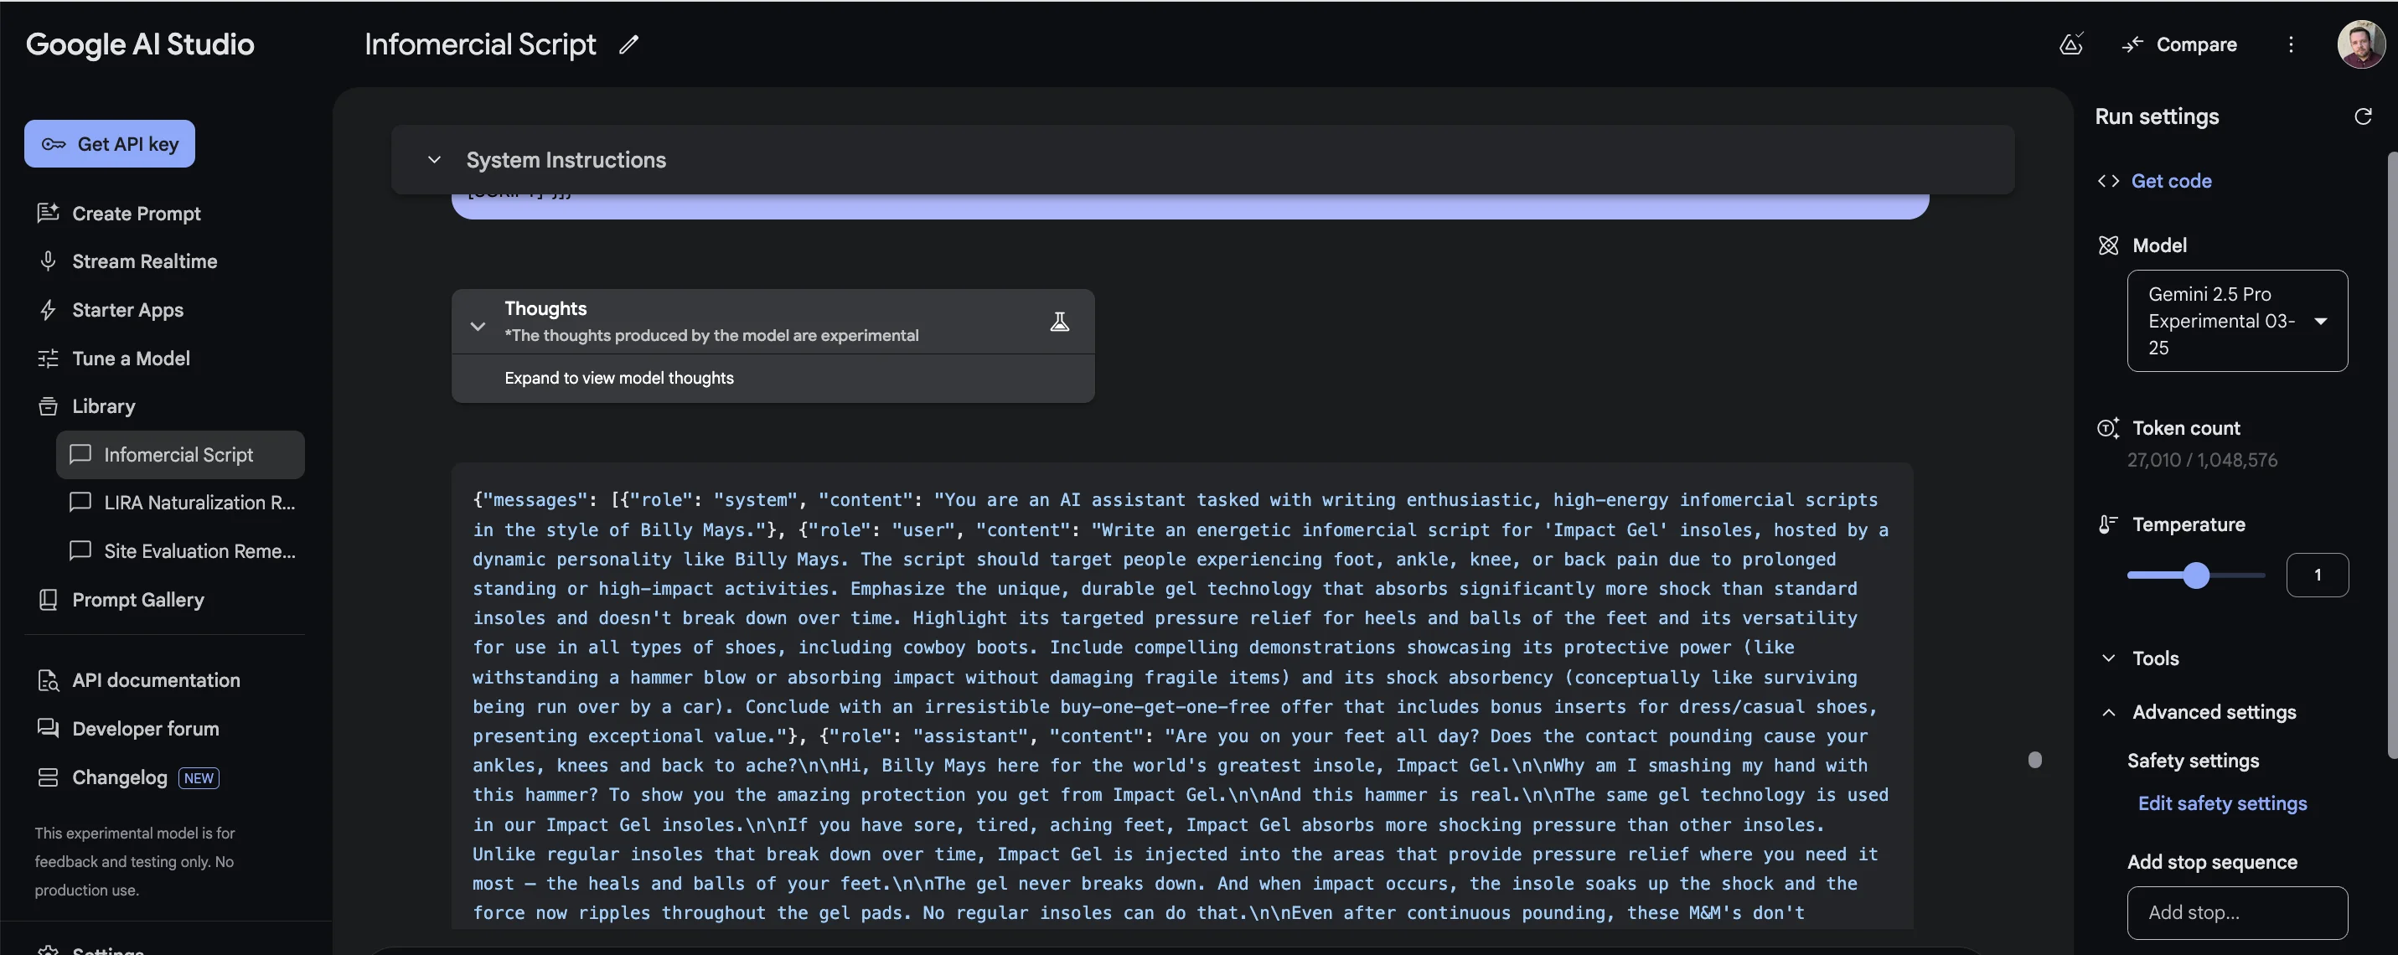
Task: Expand the Thoughts panel chevron
Action: click(478, 326)
